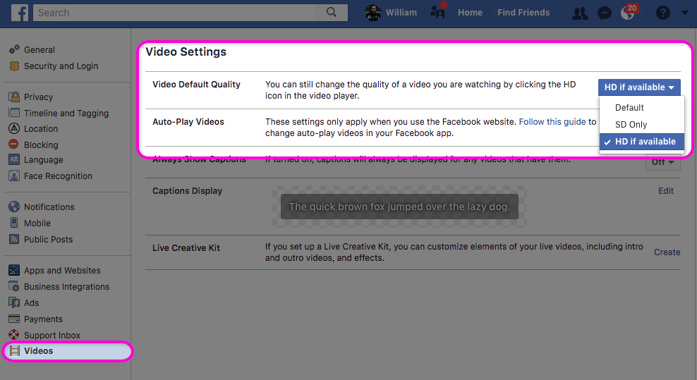Click the Facebook logo icon

point(20,13)
